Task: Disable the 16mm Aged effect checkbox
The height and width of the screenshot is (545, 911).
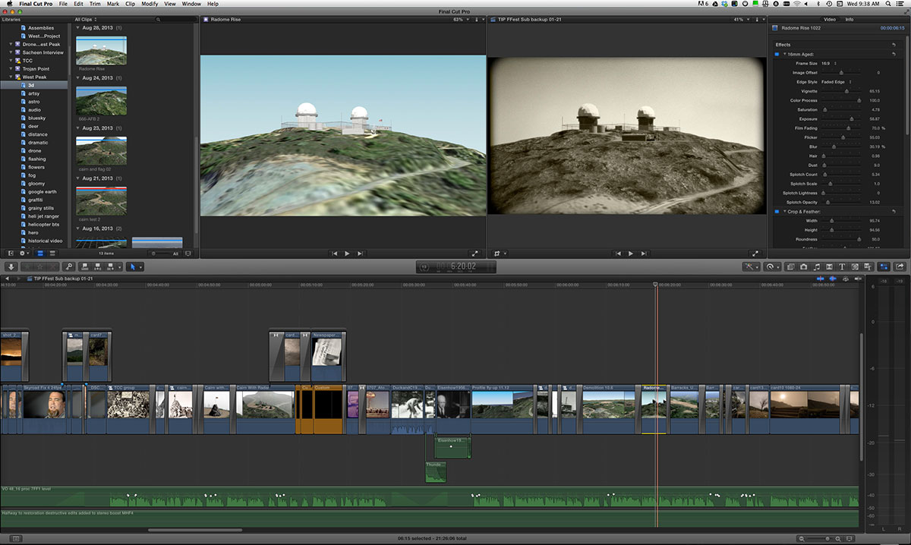Action: [x=776, y=55]
